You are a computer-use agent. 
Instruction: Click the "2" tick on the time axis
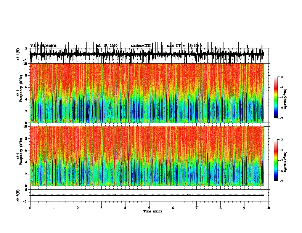pos(78,208)
